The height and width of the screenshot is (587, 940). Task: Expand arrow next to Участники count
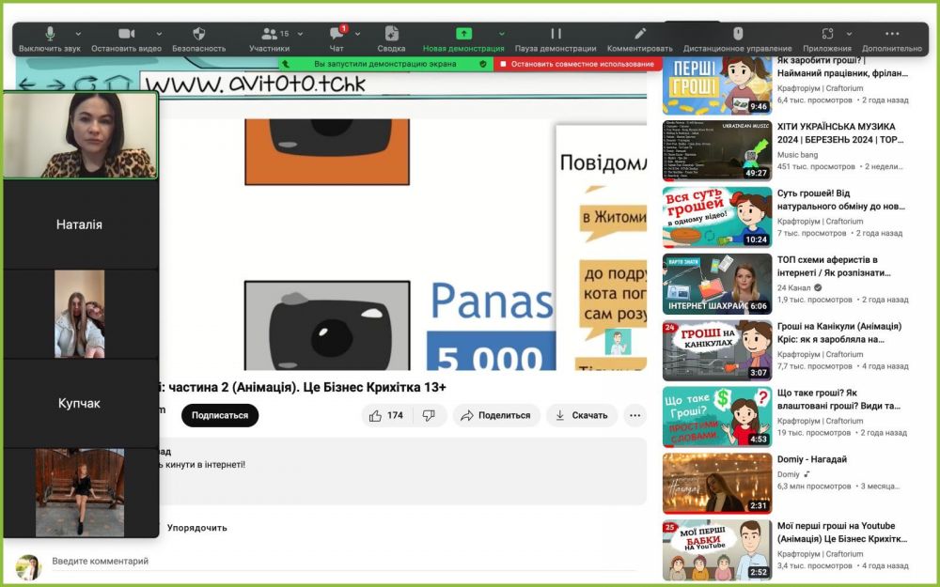point(301,34)
